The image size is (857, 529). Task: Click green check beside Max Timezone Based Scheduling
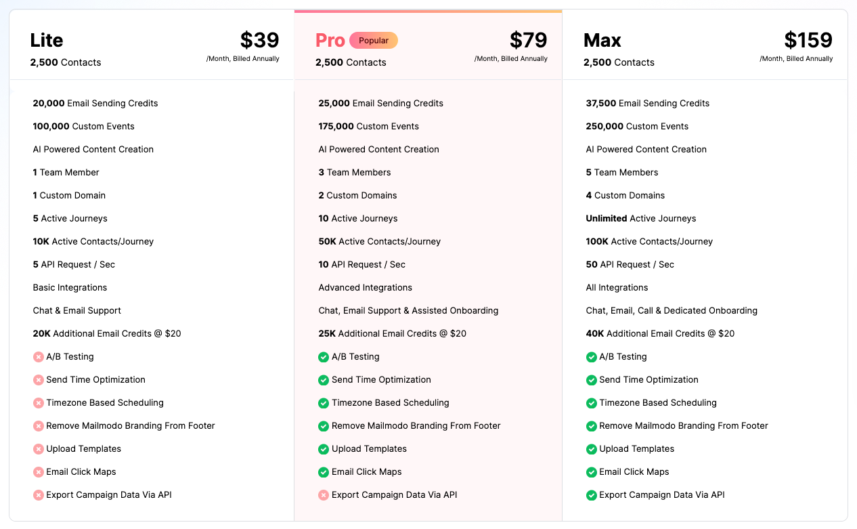click(x=592, y=403)
